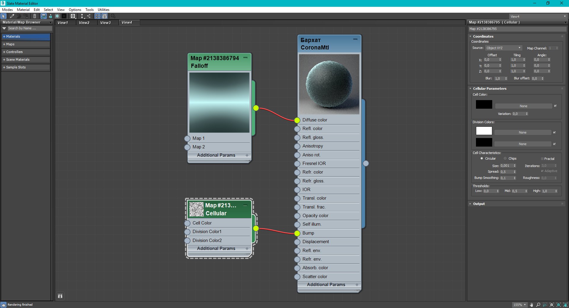
Task: Select the eyedropper pick material tool
Action: tap(12, 16)
